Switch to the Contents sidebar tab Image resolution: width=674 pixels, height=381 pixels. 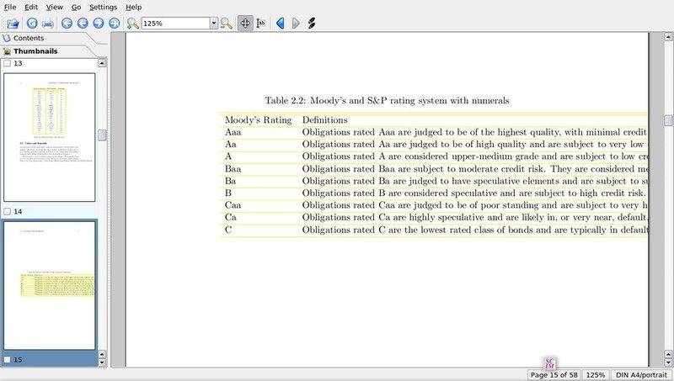pyautogui.click(x=47, y=38)
